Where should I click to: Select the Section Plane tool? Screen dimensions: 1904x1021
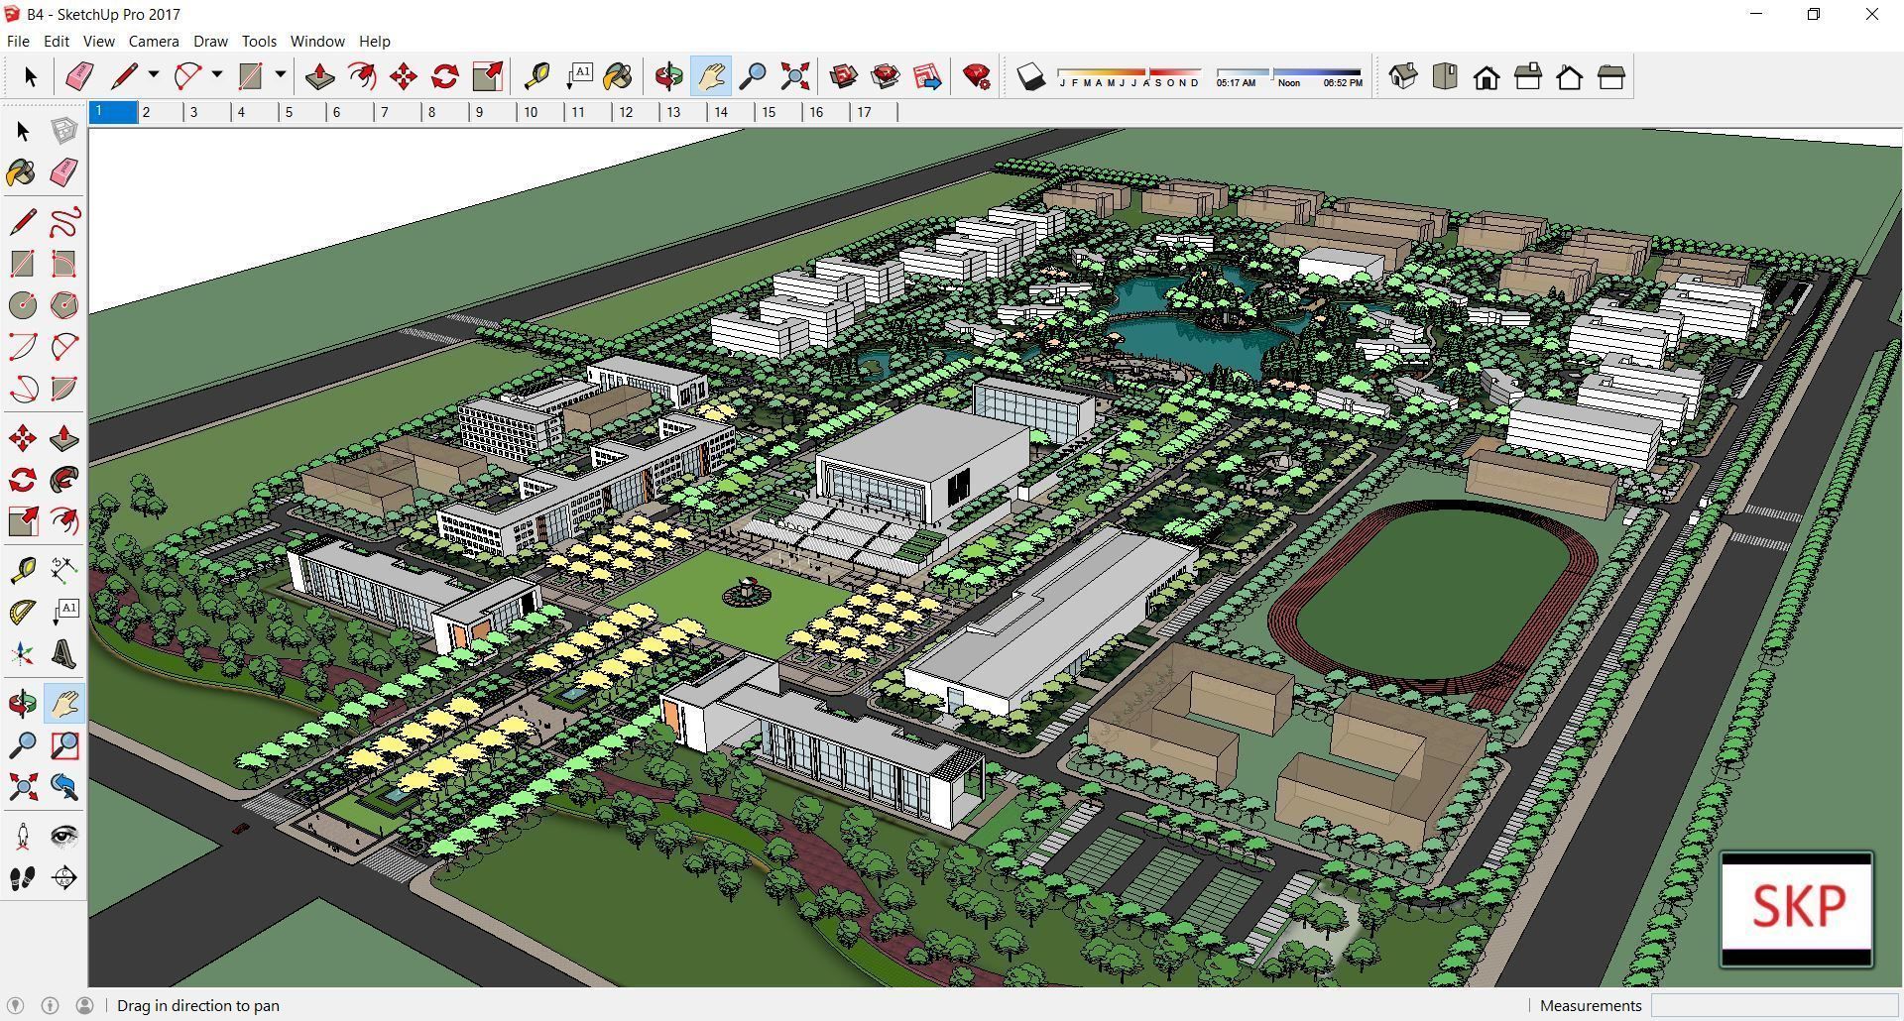click(64, 878)
